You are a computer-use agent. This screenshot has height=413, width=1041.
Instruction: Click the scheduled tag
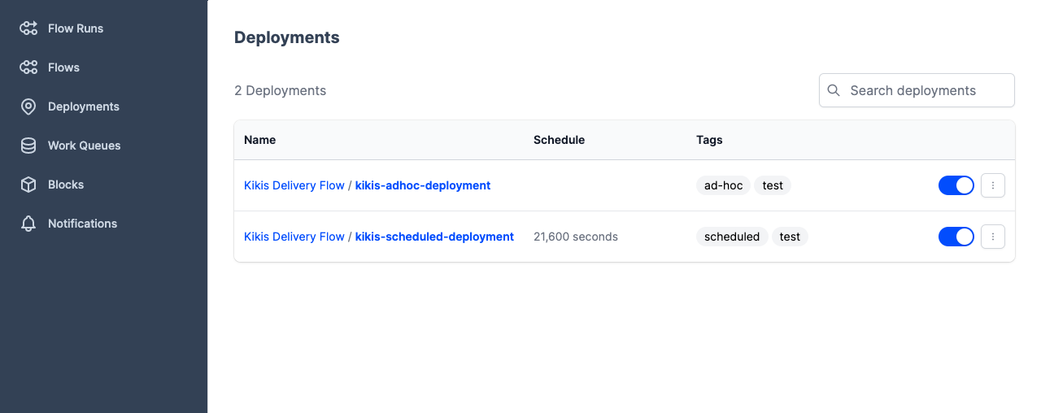732,237
